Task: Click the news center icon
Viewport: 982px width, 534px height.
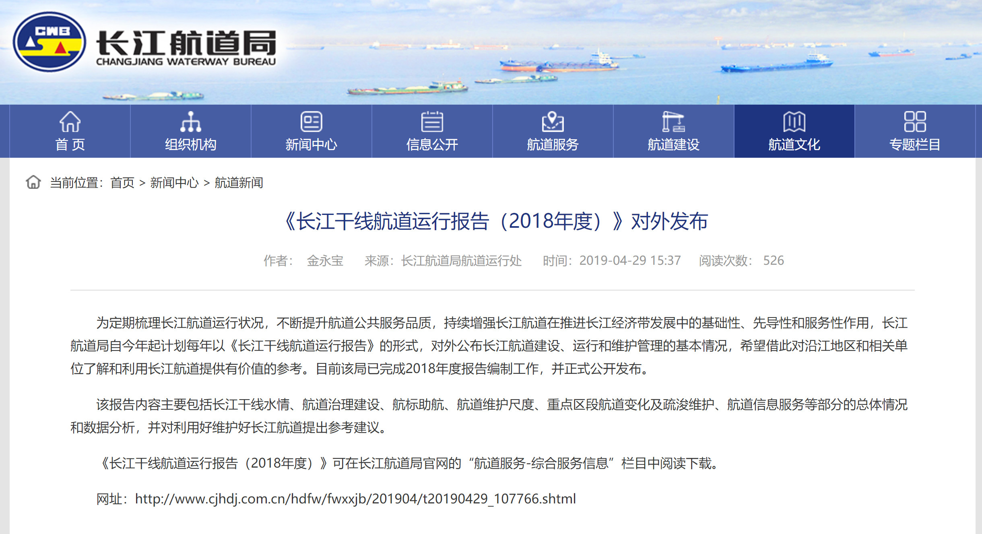Action: pos(311,122)
